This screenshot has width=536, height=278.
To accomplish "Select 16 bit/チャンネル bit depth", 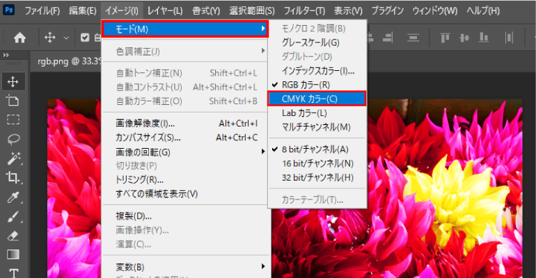I will 317,163.
